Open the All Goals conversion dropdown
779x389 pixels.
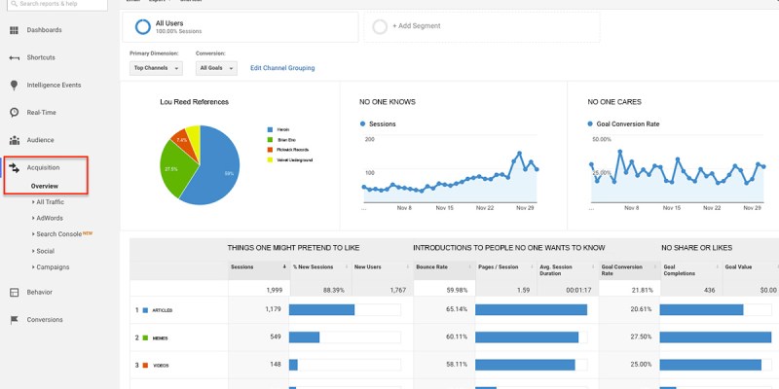(x=216, y=68)
